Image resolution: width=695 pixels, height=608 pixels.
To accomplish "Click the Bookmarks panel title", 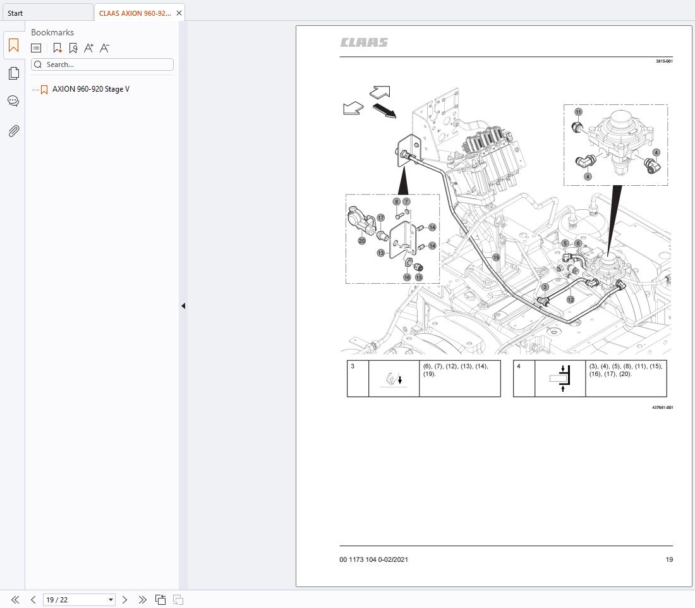I will 52,32.
